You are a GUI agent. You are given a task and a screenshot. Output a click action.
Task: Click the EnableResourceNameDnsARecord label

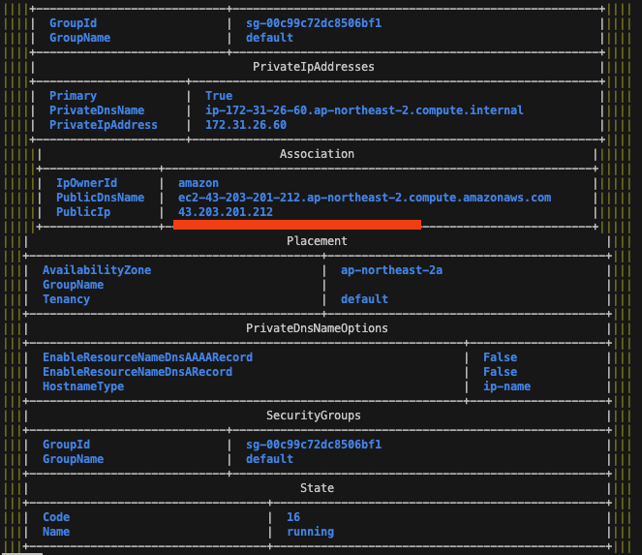(x=138, y=372)
